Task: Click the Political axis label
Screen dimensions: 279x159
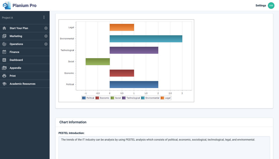Action: [x=70, y=84]
